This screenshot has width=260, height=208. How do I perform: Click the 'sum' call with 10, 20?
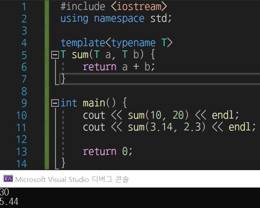136,115
